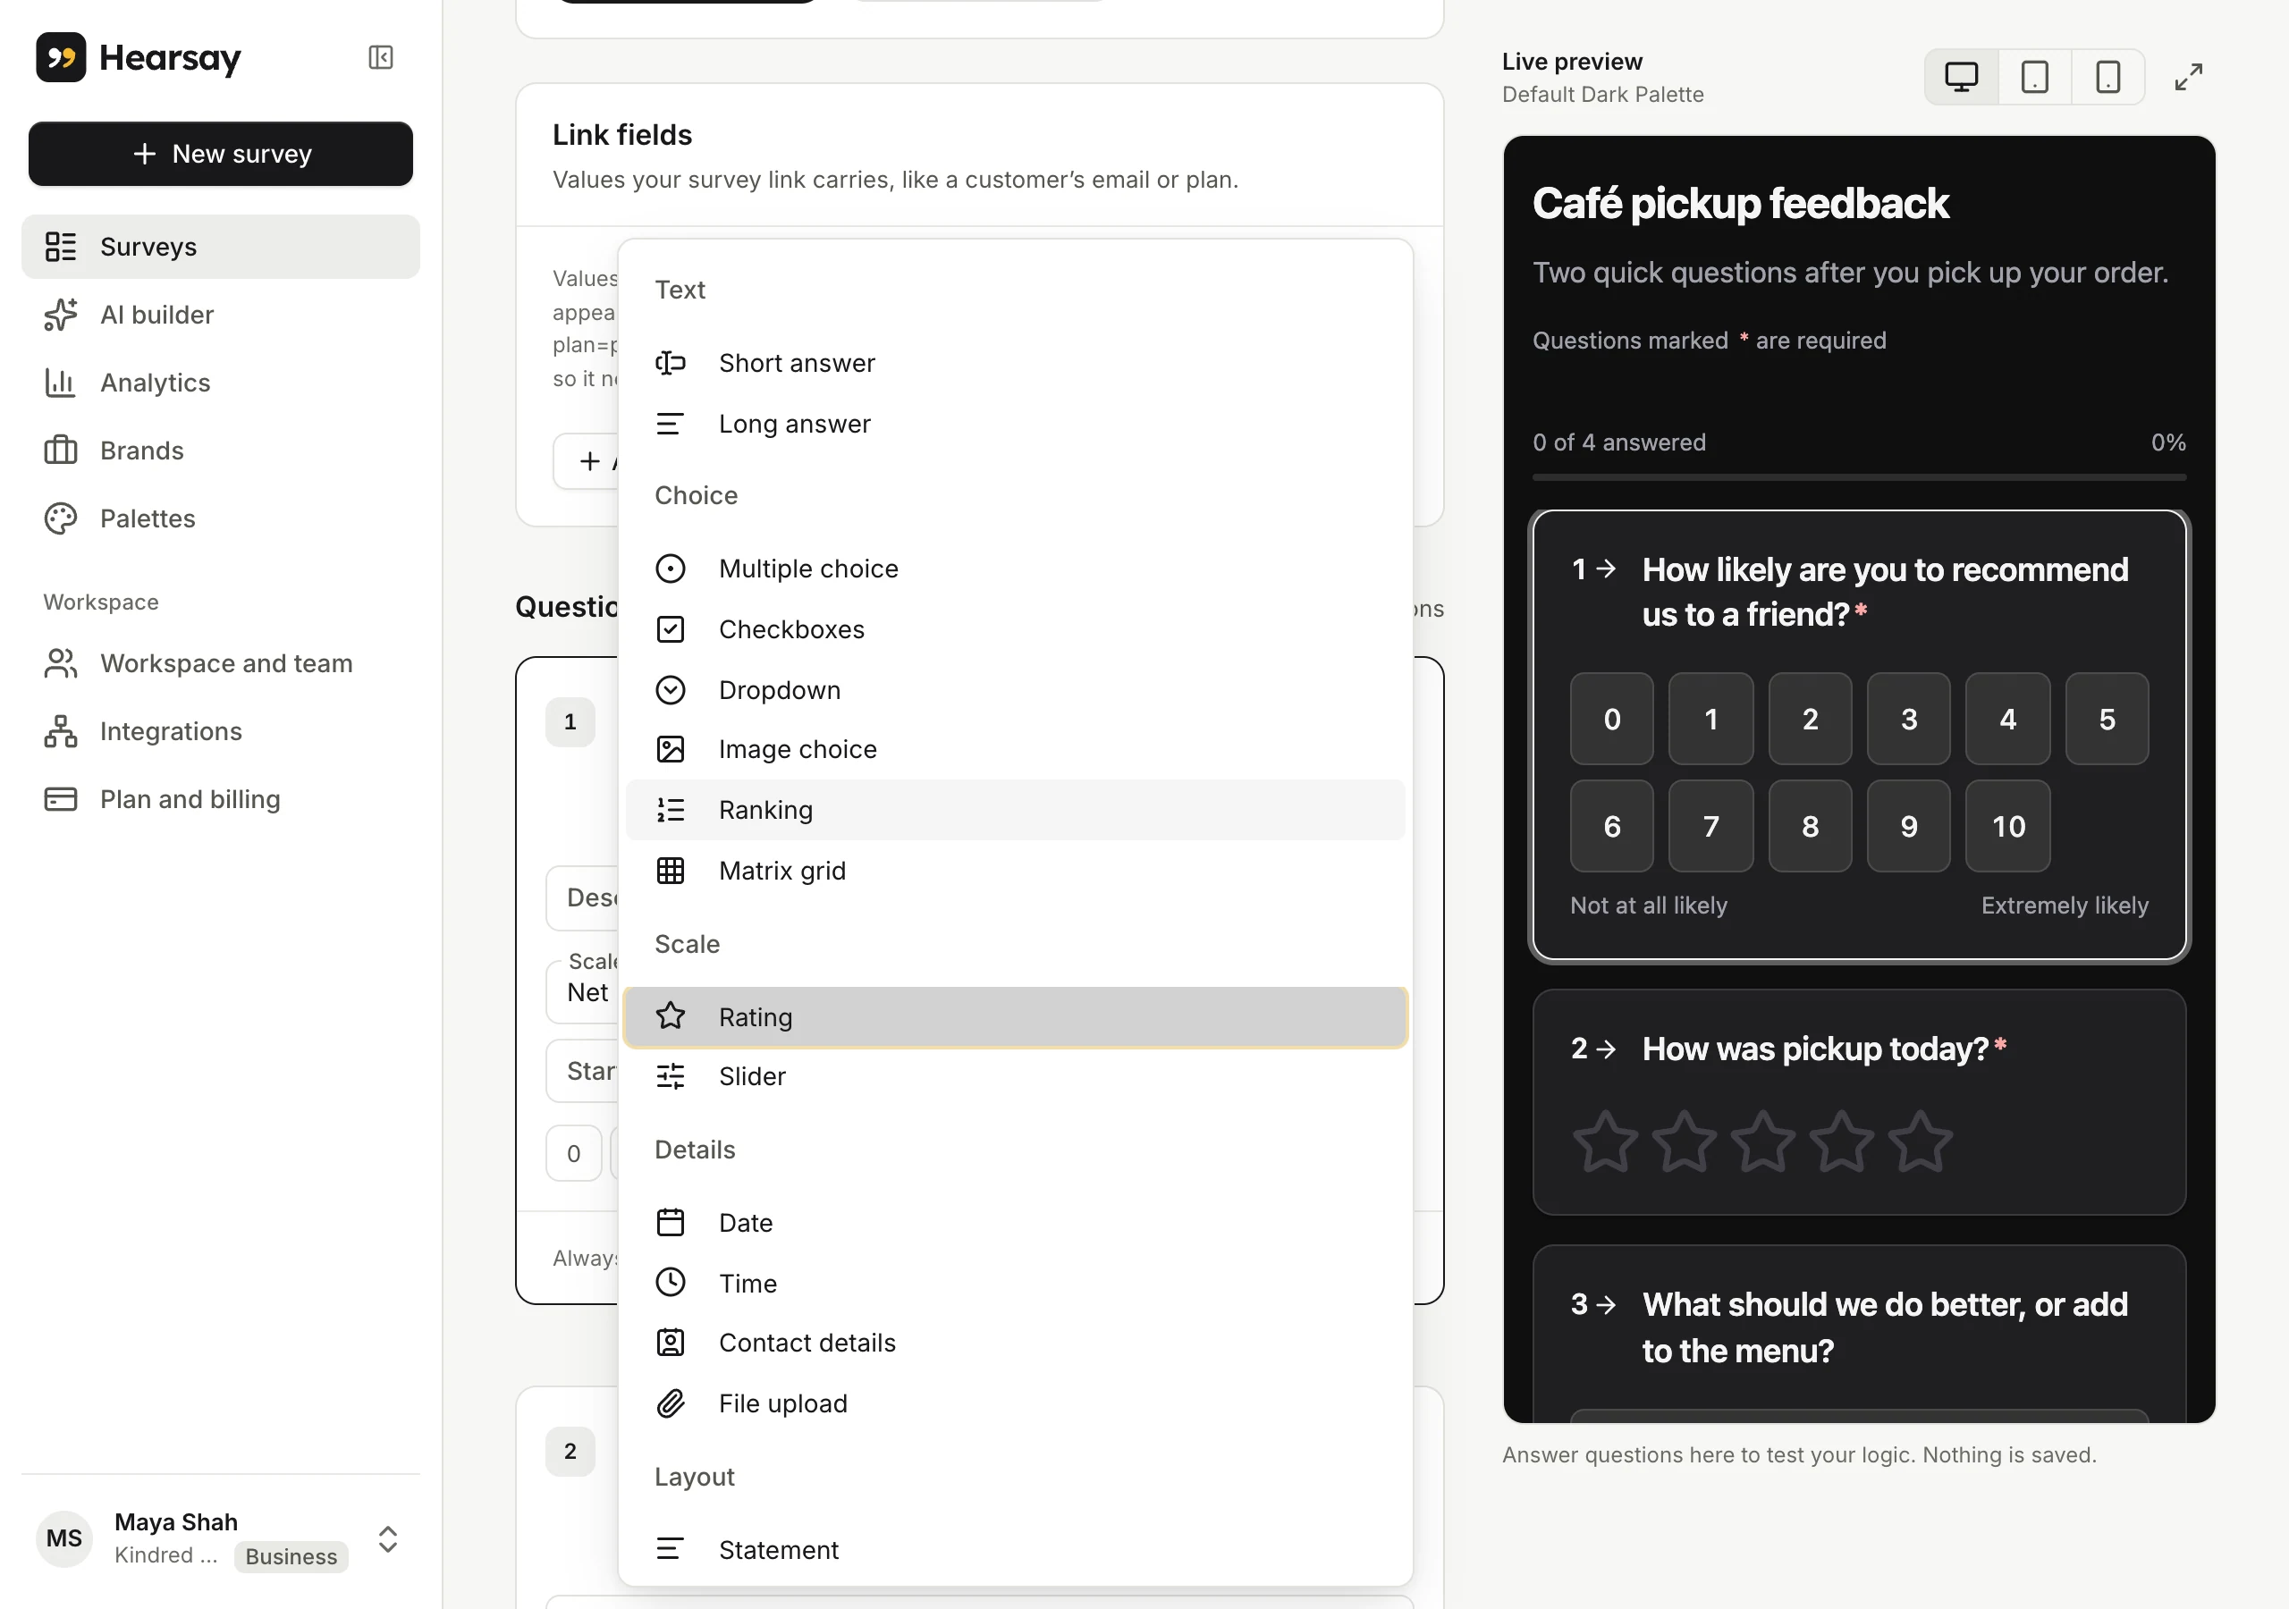Click the Hearsay logo icon
2289x1609 pixels.
click(x=61, y=58)
